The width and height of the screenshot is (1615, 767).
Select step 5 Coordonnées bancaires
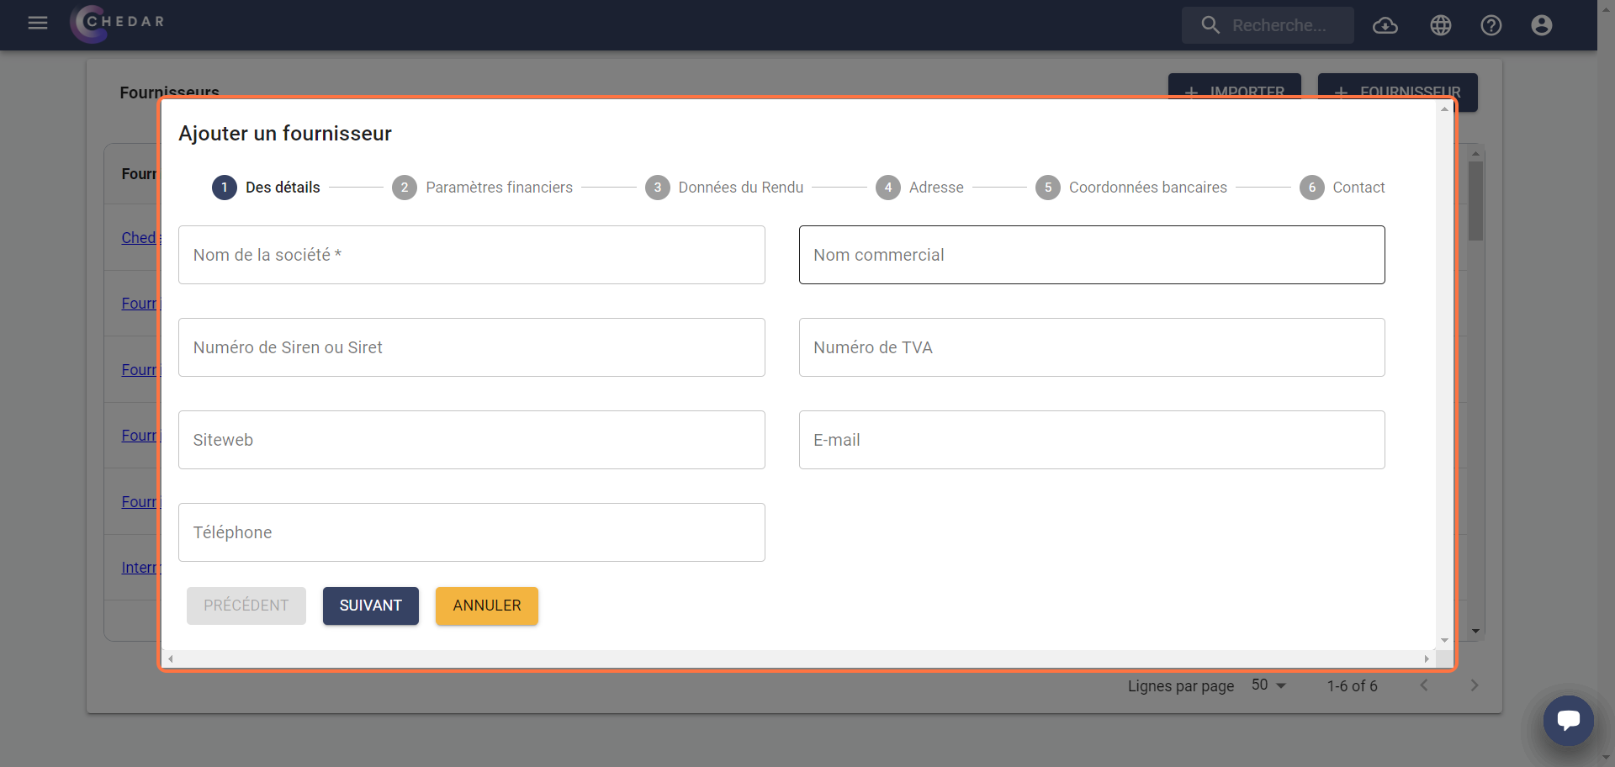coord(1131,188)
